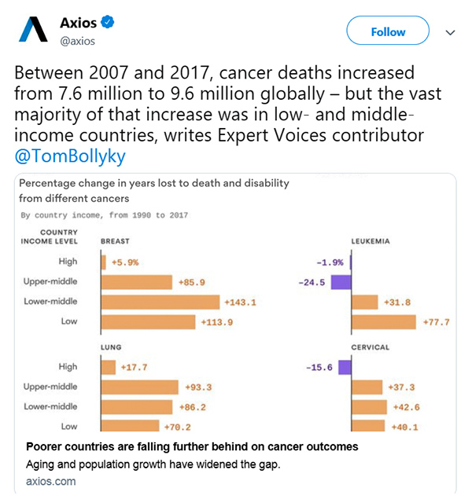472x495 pixels.
Task: Open the axios.com link card domain
Action: 50,481
